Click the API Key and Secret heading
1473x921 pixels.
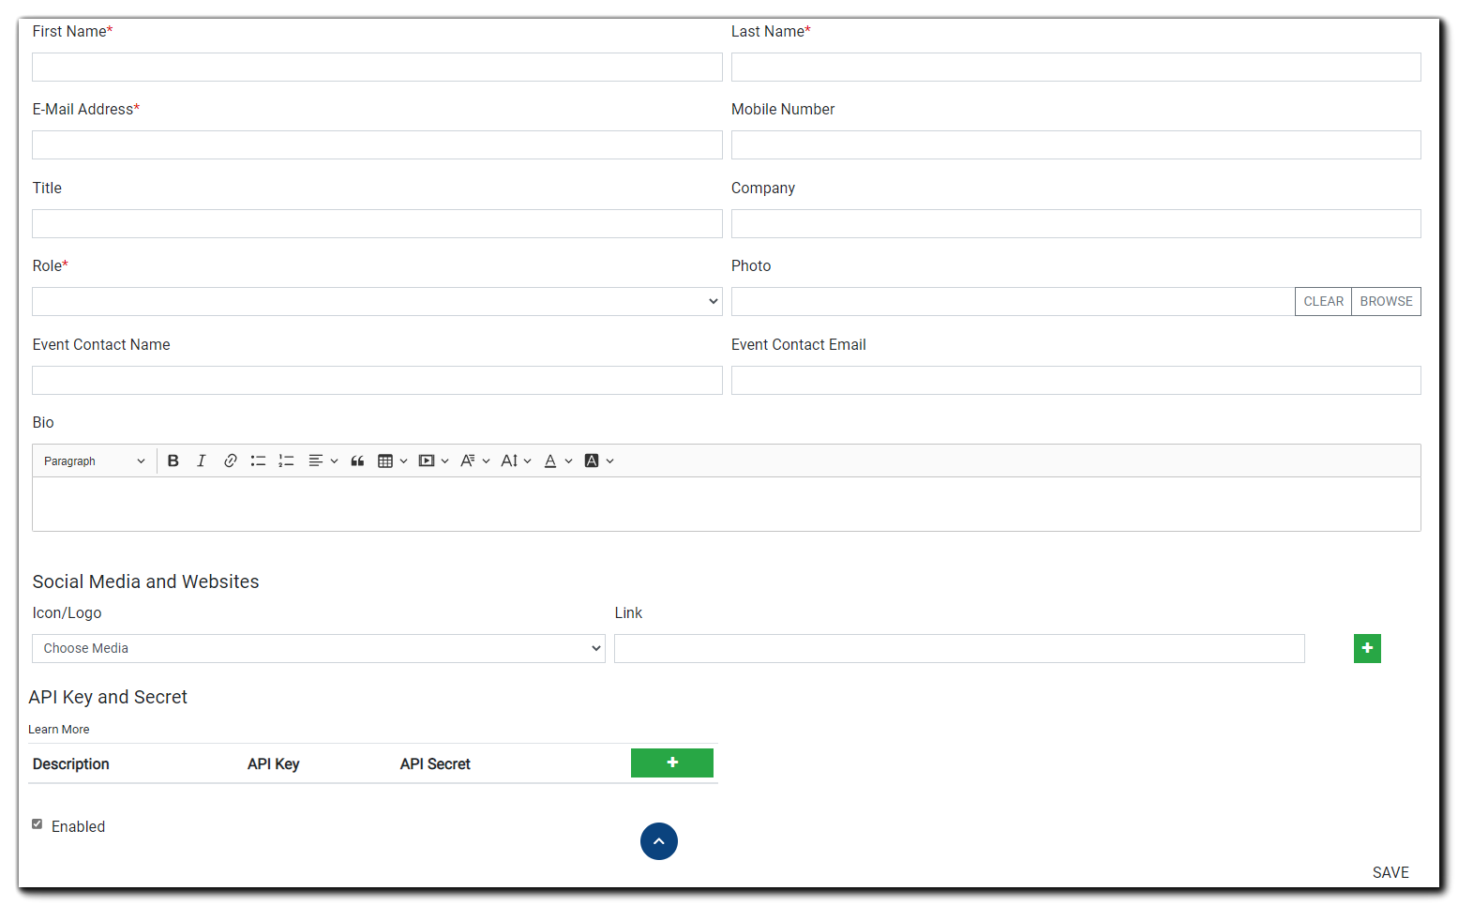click(108, 697)
